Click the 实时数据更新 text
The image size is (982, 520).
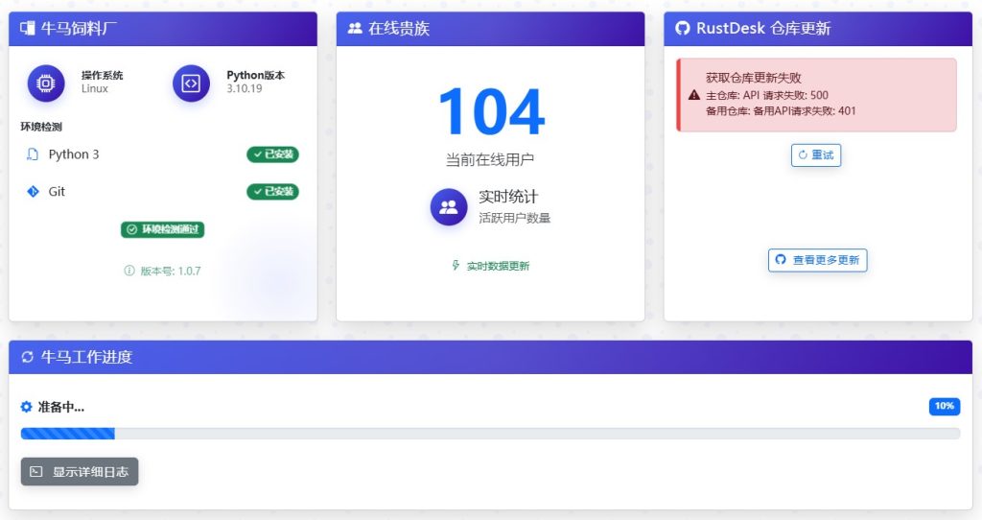coord(498,267)
